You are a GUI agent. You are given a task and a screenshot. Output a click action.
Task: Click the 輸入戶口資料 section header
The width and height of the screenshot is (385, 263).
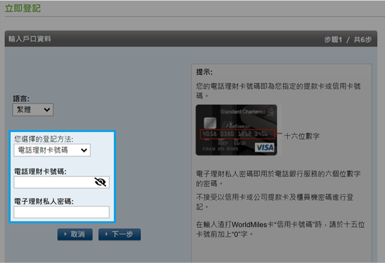30,39
